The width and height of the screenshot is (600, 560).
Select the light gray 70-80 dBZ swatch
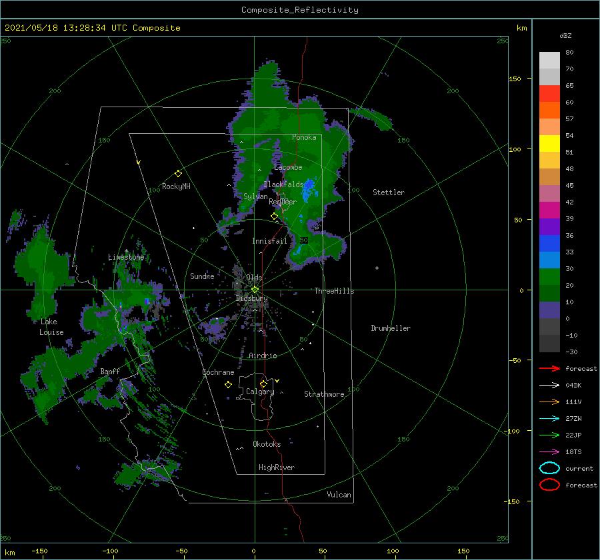549,61
